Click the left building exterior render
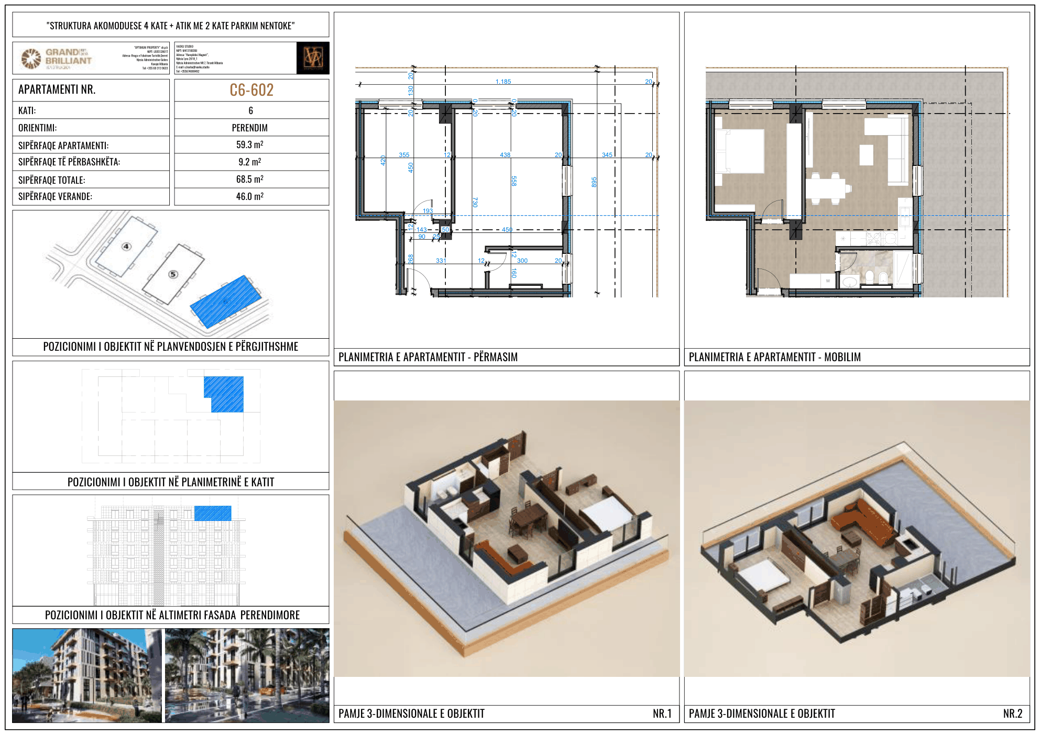Viewport: 1040px width, 735px height. [x=87, y=675]
